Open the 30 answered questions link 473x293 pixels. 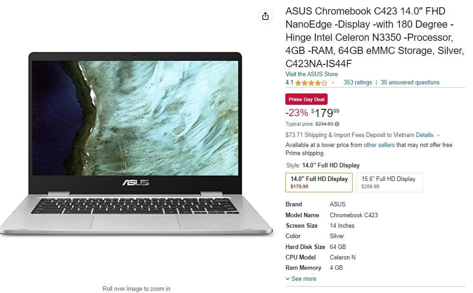[x=410, y=83]
